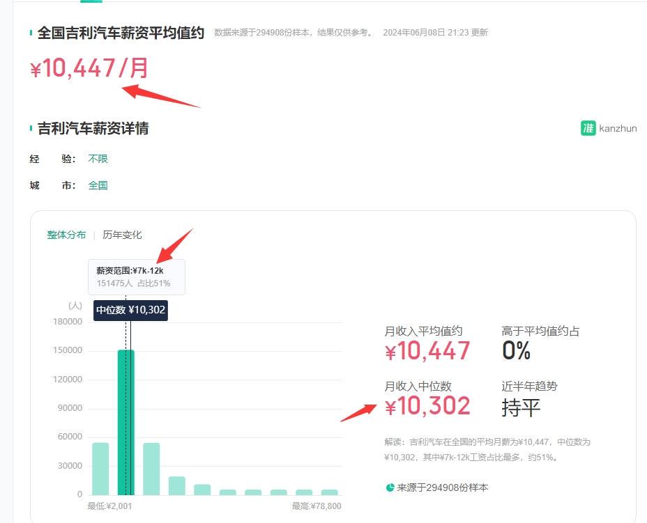Click the 全国吉利汽车薪资平均值约 heading
The height and width of the screenshot is (523, 647).
[x=121, y=33]
